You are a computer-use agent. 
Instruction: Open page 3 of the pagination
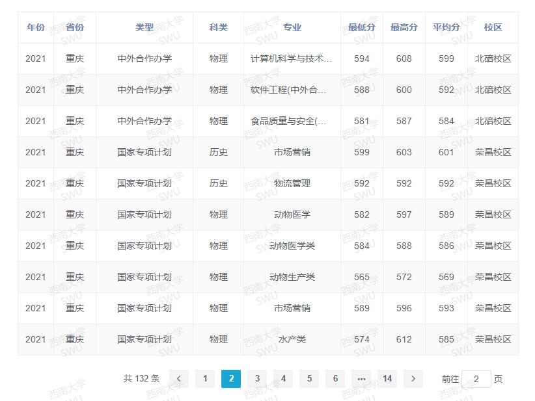[x=258, y=378]
